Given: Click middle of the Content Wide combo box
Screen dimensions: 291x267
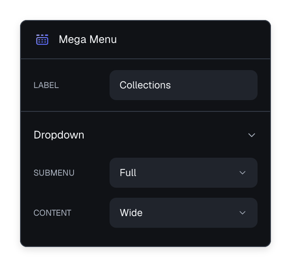Looking at the screenshot, I should click(184, 213).
